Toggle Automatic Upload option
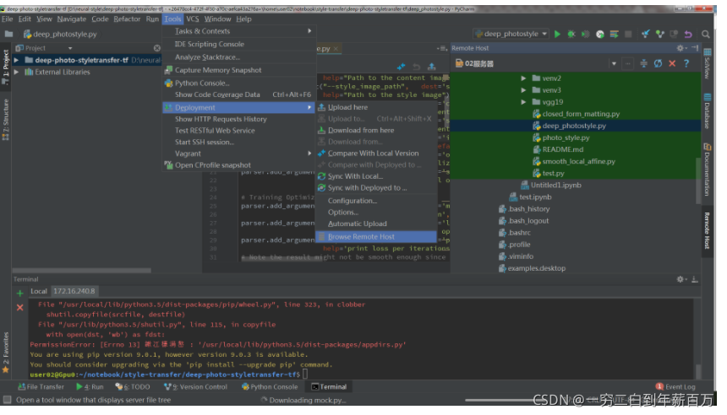The image size is (727, 415). 376,224
